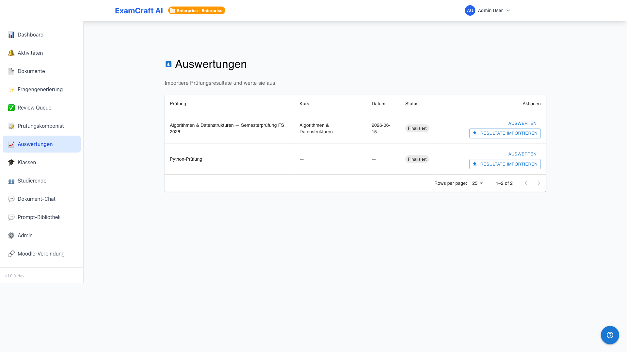
Task: Click the building icon in Enterprise badge
Action: pyautogui.click(x=172, y=11)
